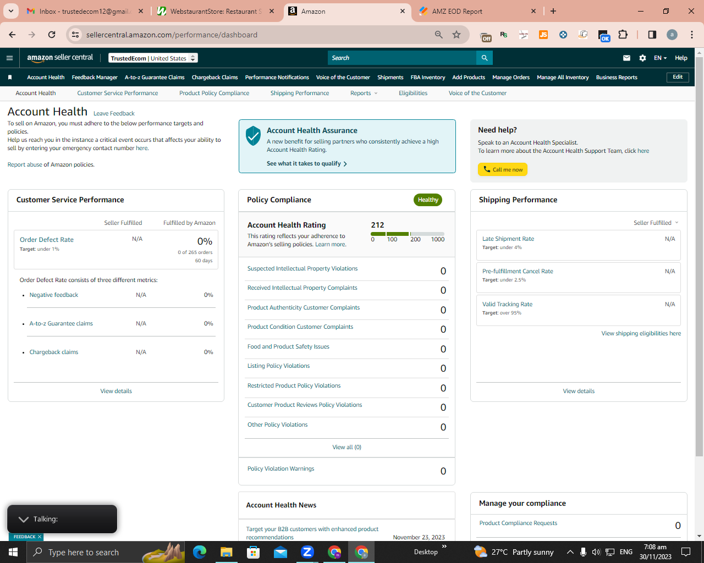The width and height of the screenshot is (704, 563).
Task: Switch to the Inbox Gmail tab
Action: [x=84, y=11]
